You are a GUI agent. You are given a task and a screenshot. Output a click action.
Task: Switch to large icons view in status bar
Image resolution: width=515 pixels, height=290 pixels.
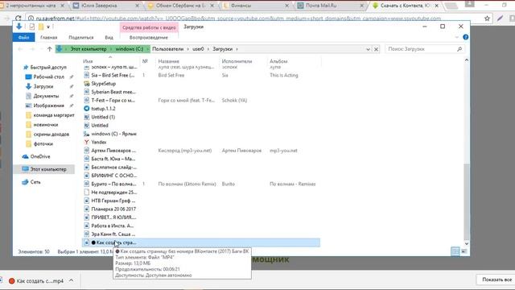[464, 251]
